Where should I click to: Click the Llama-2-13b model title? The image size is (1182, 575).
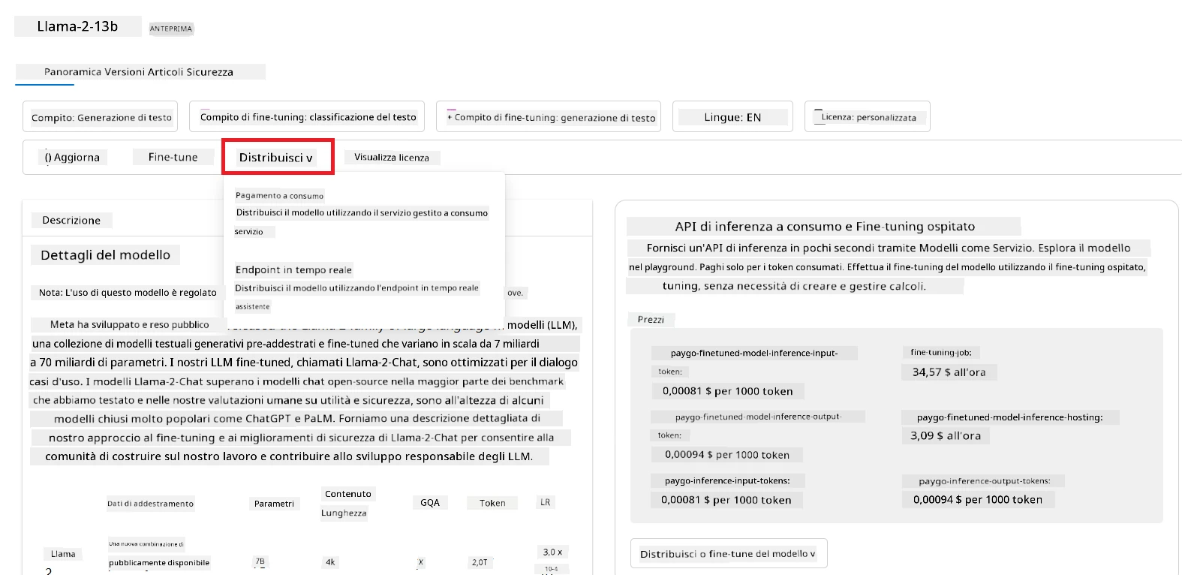pyautogui.click(x=78, y=26)
